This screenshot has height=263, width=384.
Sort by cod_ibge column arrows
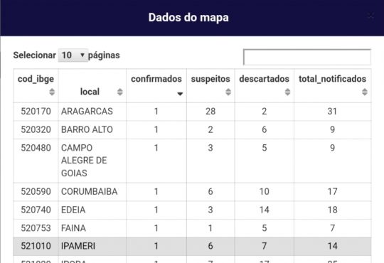(52, 92)
